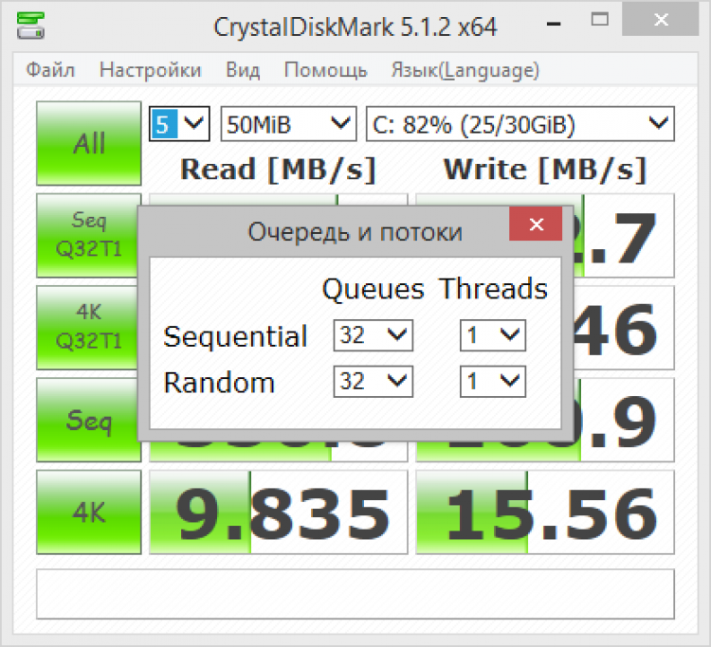Start the 4K test button
Viewport: 711px width, 647px height.
[x=89, y=512]
